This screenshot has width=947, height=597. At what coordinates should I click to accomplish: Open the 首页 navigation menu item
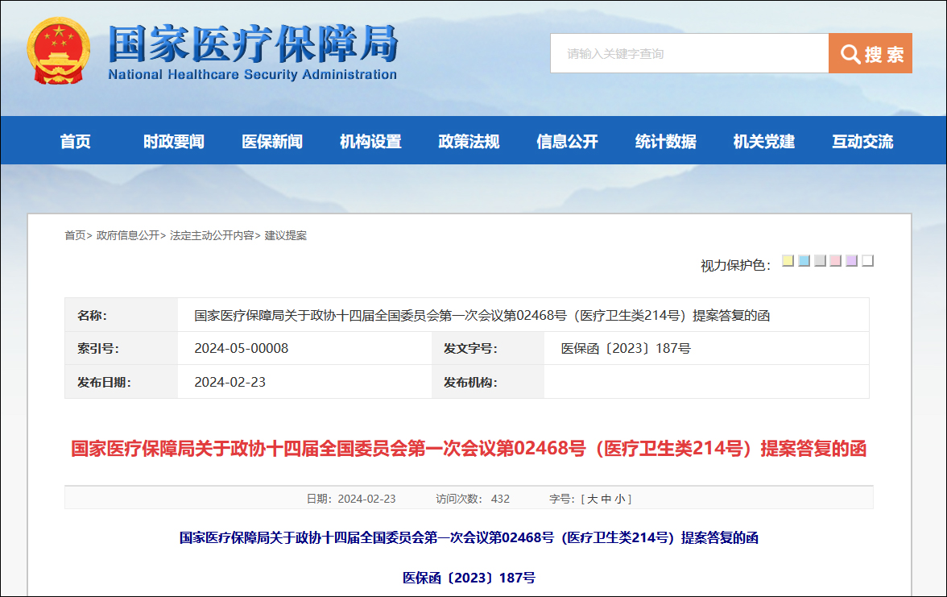pyautogui.click(x=76, y=142)
